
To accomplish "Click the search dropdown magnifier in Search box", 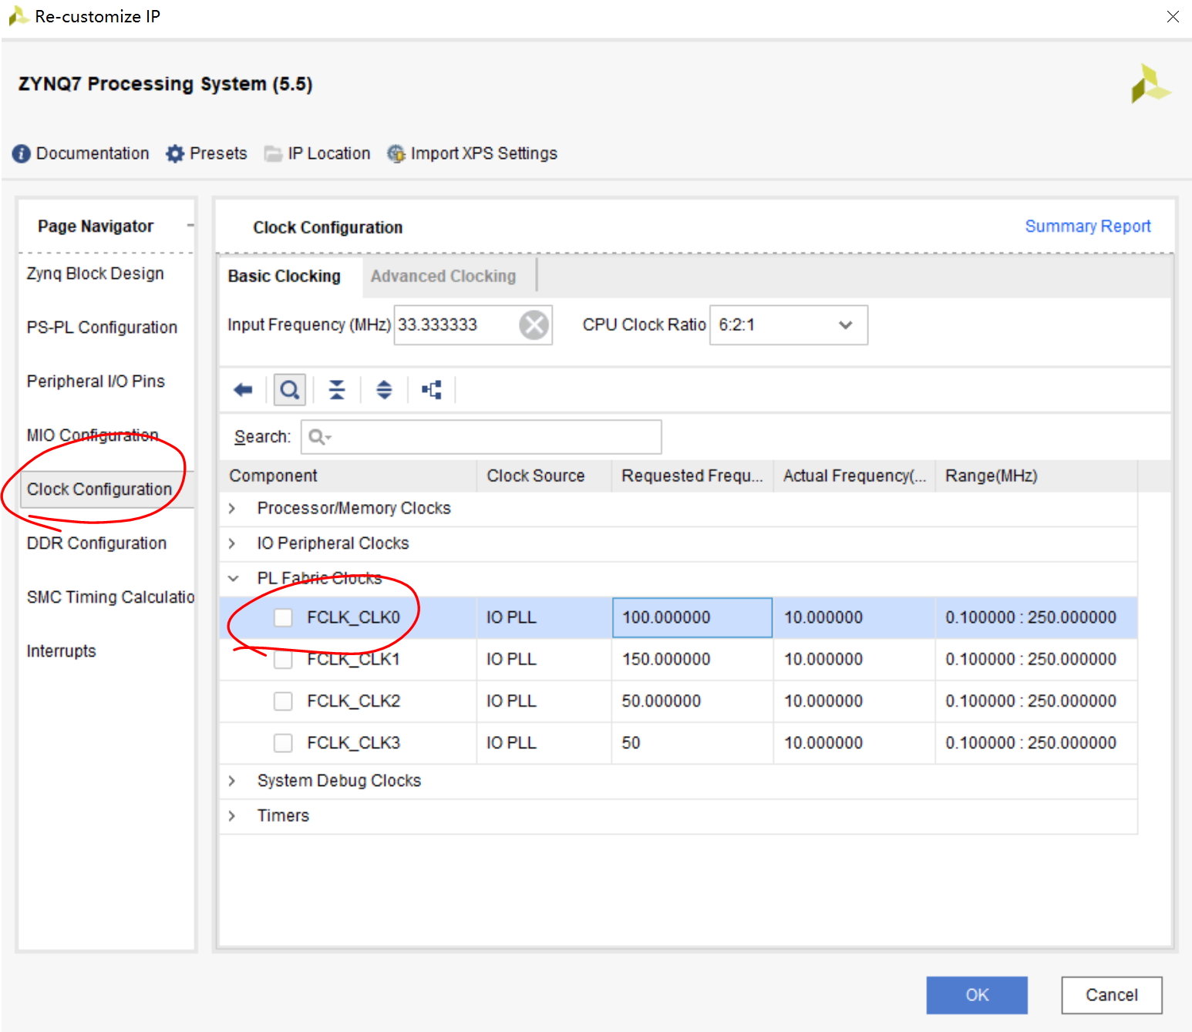I will point(319,437).
